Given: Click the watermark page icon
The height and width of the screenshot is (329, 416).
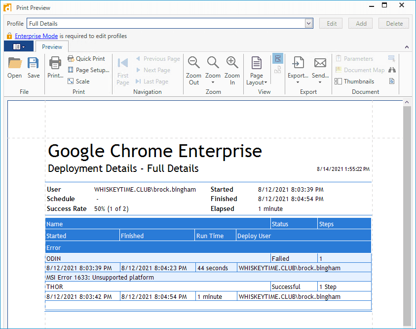Looking at the screenshot, I should tap(392, 81).
